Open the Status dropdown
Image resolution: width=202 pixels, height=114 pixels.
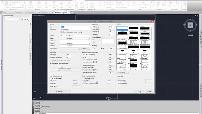pyautogui.click(x=75, y=38)
